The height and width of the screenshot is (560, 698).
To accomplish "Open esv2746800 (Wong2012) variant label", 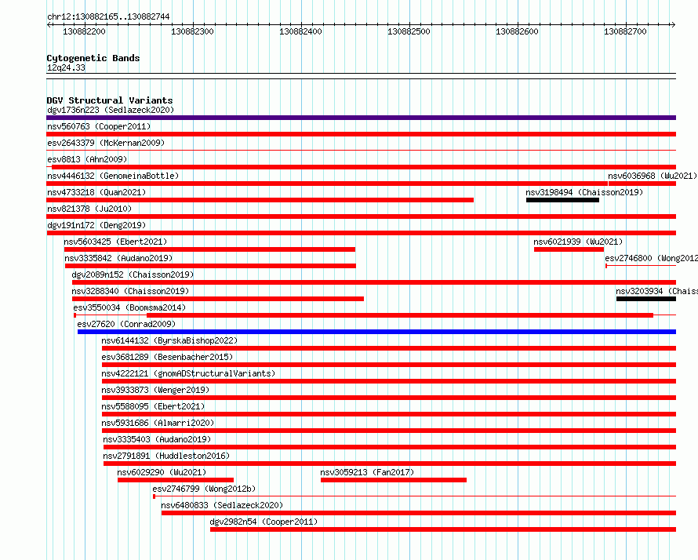I will (x=651, y=258).
